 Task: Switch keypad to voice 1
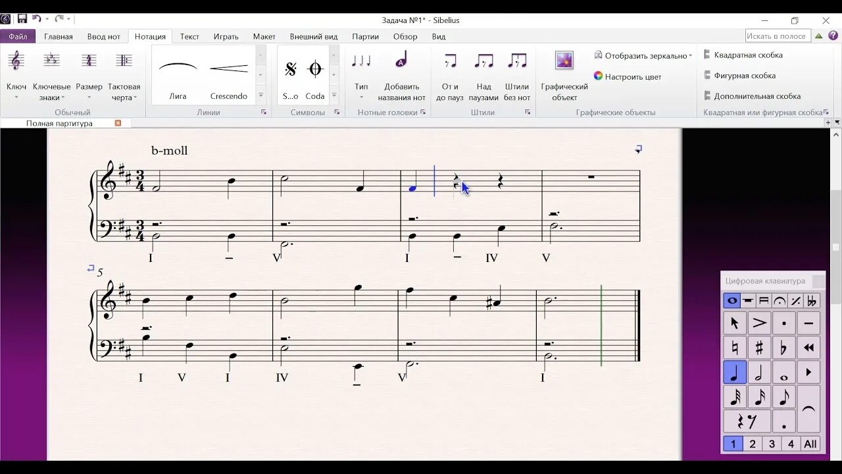tap(733, 444)
